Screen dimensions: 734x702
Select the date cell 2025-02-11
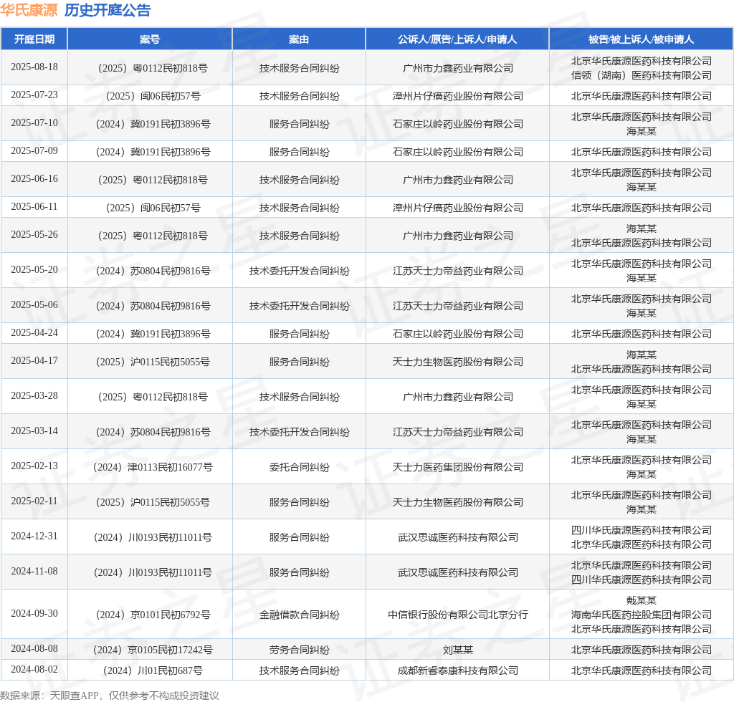(34, 501)
